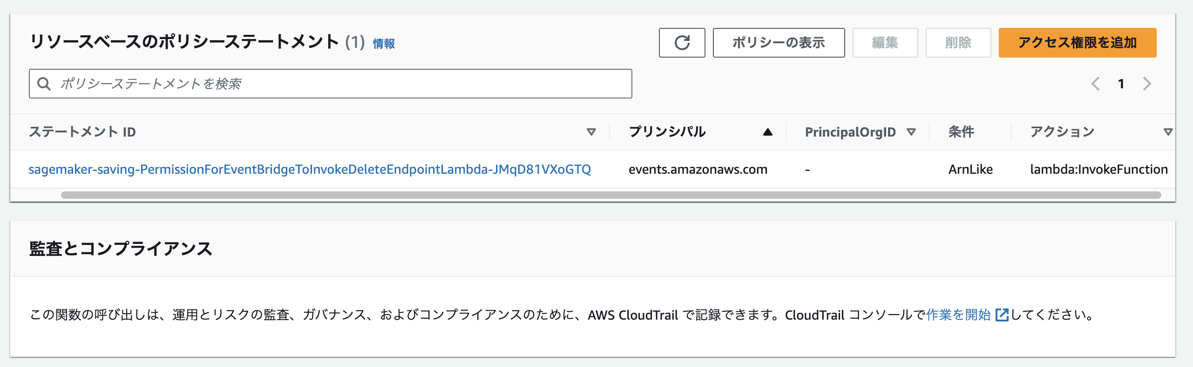The height and width of the screenshot is (367, 1193).
Task: Toggle page number 1 in pagination
Action: 1121,84
